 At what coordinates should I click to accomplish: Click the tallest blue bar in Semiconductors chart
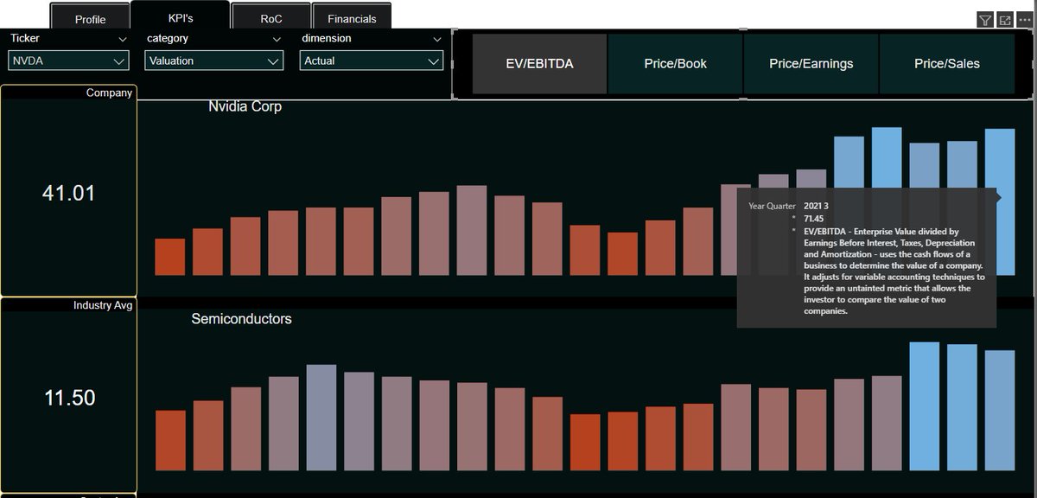924,406
